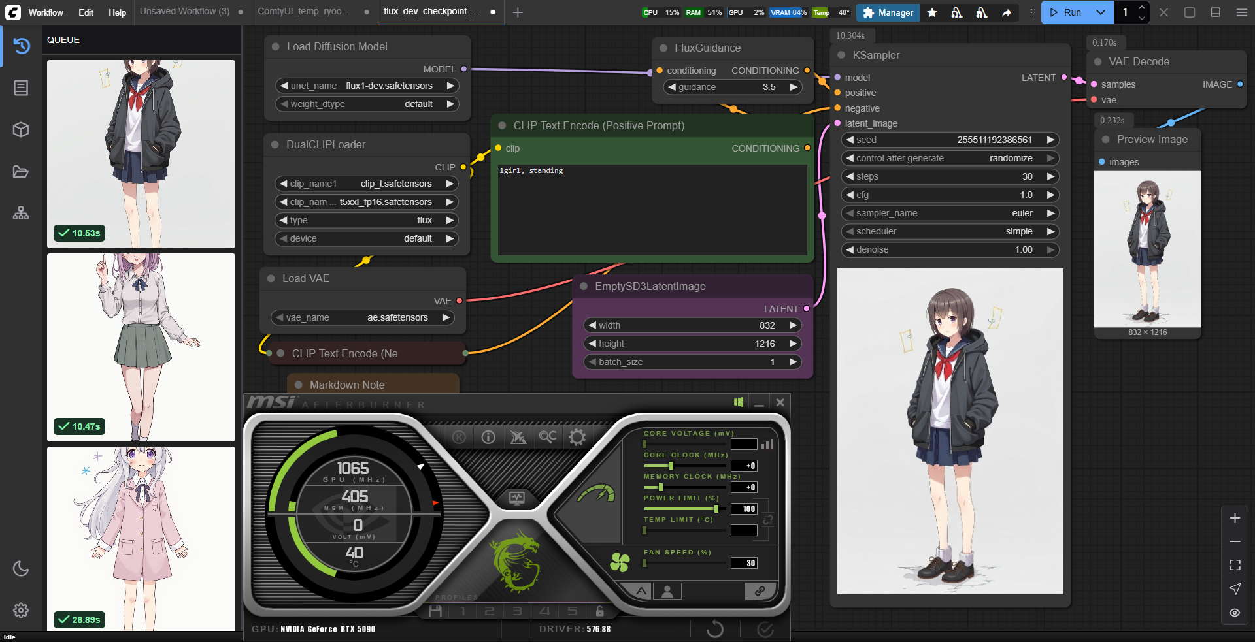Open Run button dropdown chevron

1101,12
